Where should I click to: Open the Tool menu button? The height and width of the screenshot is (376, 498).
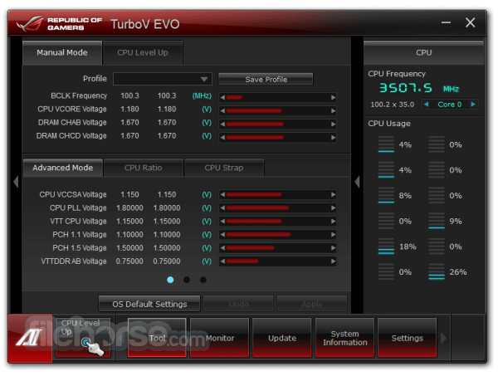point(157,338)
